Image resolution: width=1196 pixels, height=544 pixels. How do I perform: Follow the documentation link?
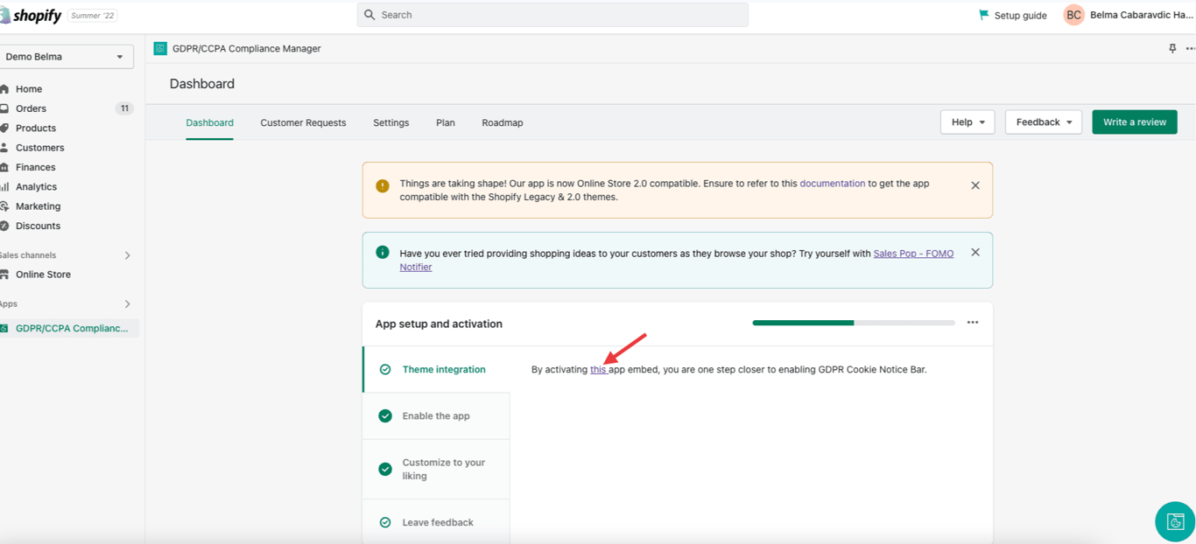click(832, 184)
